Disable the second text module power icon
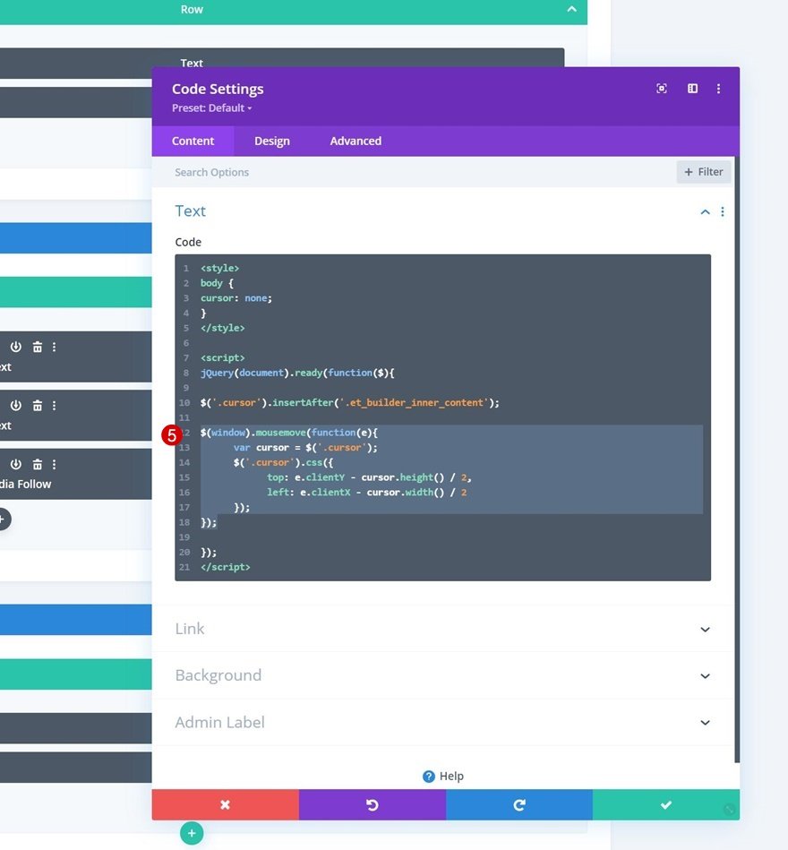This screenshot has height=850, width=788. click(x=16, y=405)
